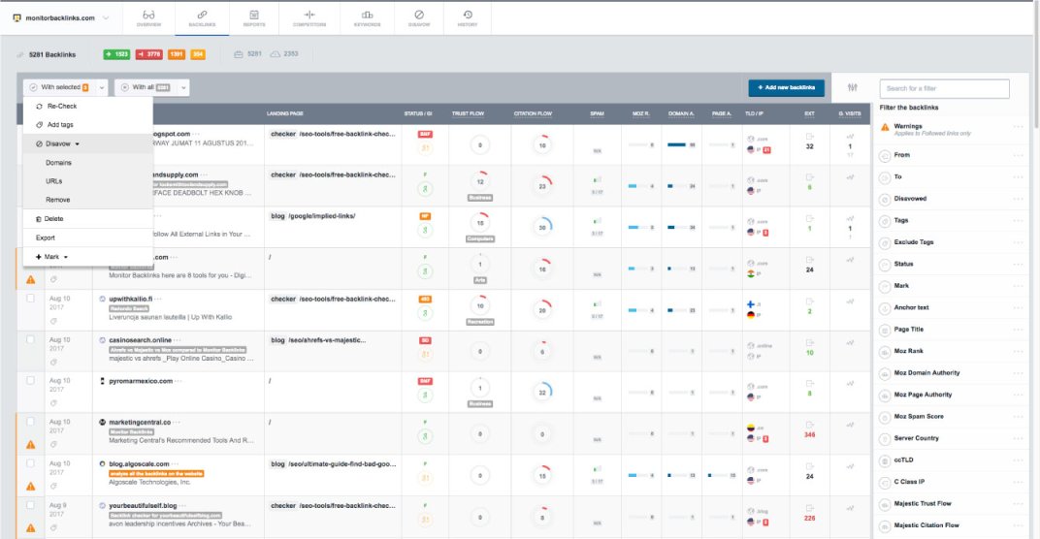
Task: Click the green 1523 backlinks badge
Action: click(x=116, y=54)
